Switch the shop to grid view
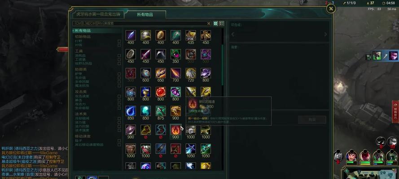 215,23
